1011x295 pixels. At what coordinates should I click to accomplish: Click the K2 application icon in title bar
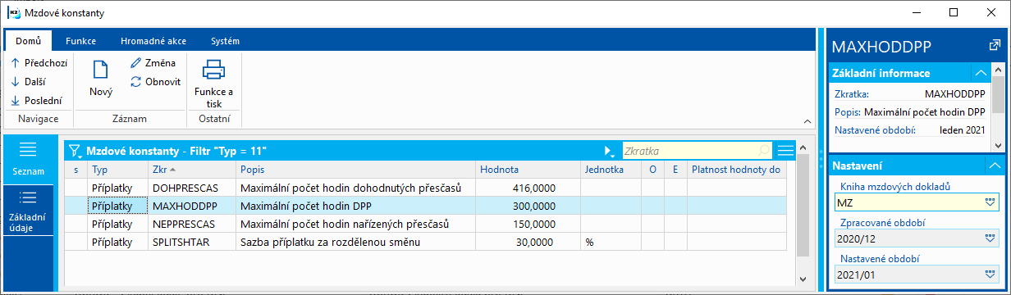click(x=13, y=13)
